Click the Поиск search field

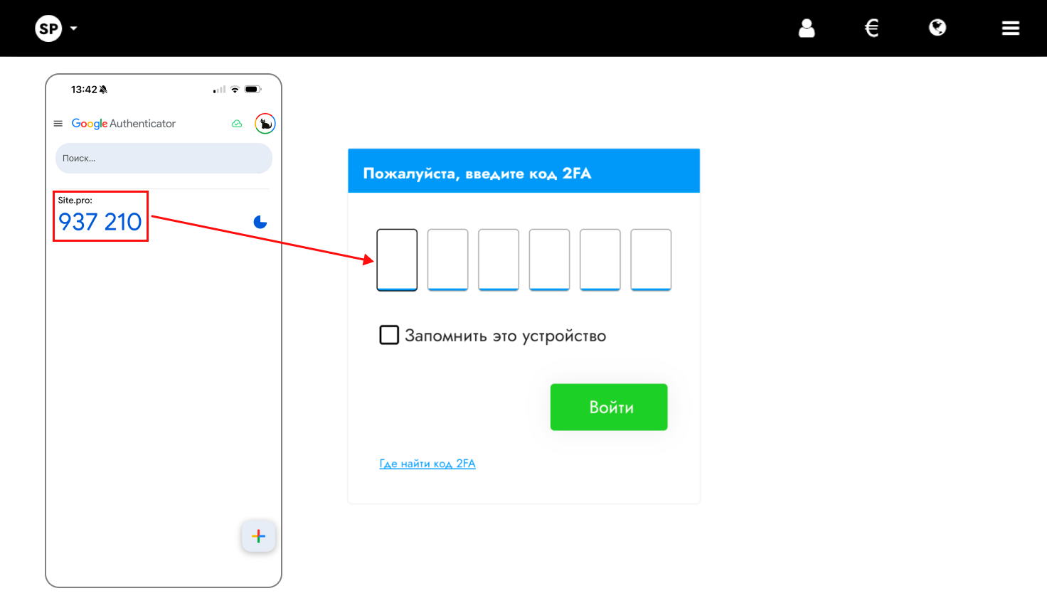[164, 158]
